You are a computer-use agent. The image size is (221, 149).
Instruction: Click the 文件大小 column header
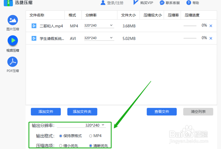click(x=128, y=15)
